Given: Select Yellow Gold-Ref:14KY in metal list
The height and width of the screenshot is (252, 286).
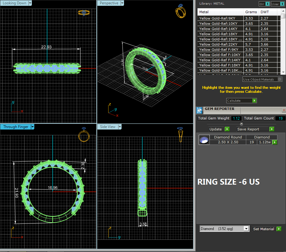Looking at the screenshot, I should [x=220, y=29].
